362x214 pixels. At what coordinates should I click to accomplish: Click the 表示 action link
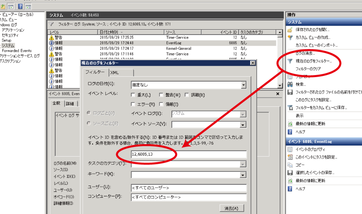click(300, 116)
